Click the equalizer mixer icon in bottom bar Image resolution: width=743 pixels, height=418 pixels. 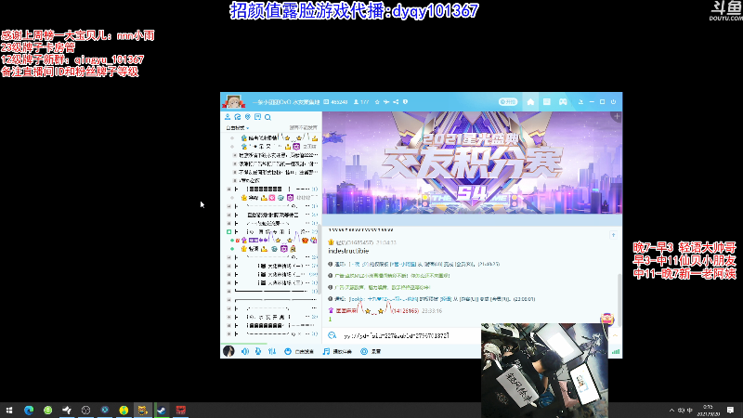272,351
